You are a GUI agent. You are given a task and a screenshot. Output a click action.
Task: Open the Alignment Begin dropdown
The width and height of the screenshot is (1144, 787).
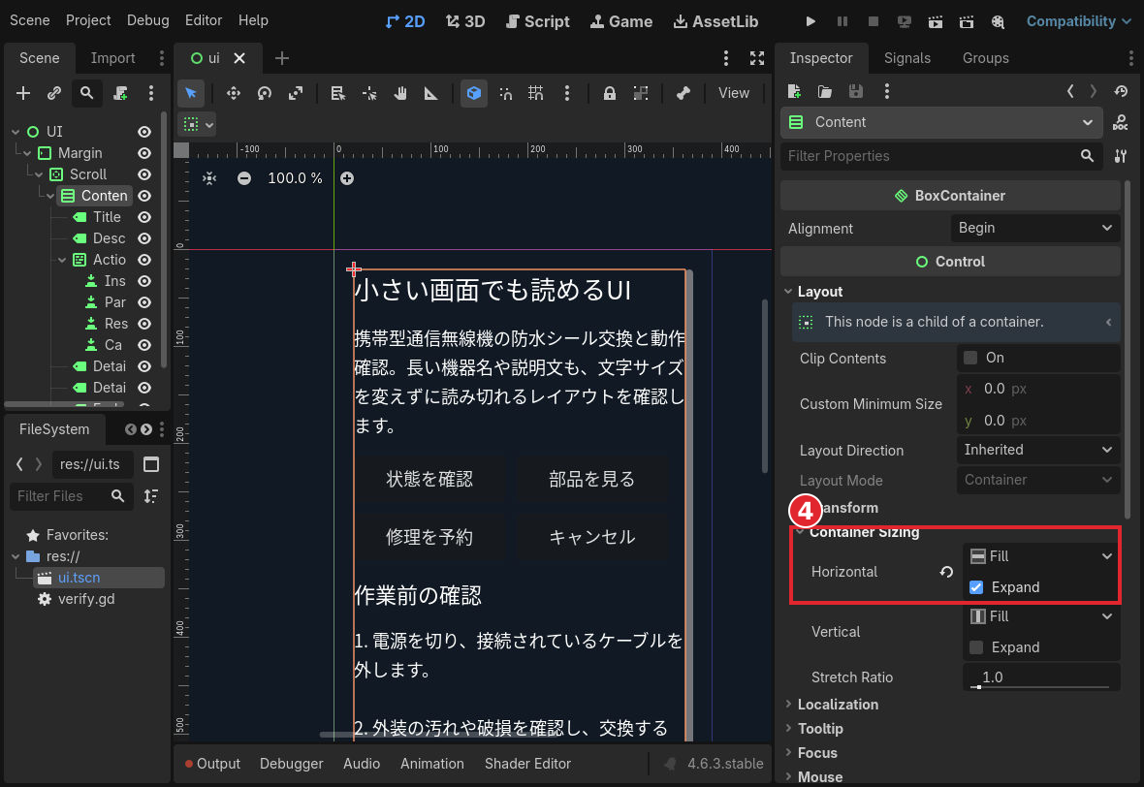coord(1035,229)
